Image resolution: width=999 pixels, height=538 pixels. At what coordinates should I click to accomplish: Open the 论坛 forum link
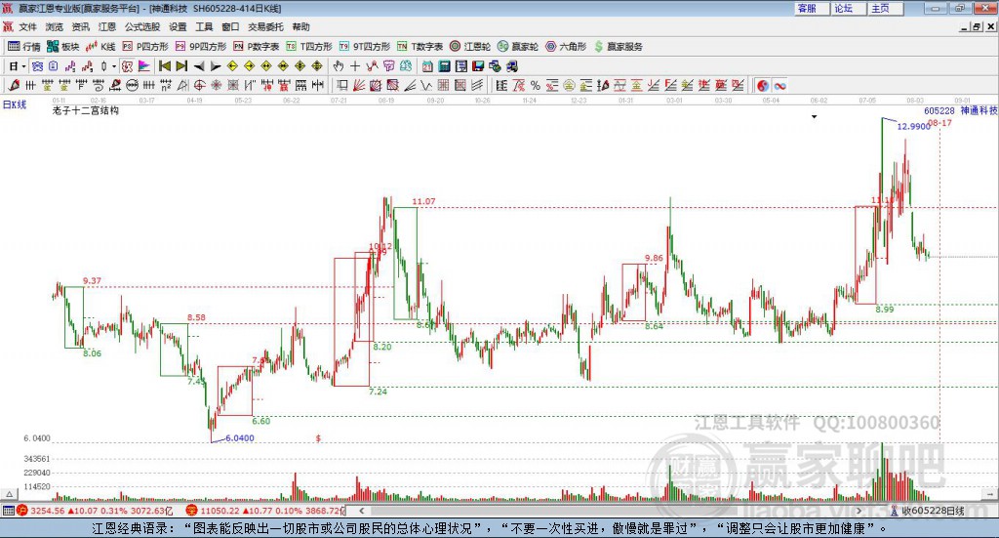[x=843, y=8]
